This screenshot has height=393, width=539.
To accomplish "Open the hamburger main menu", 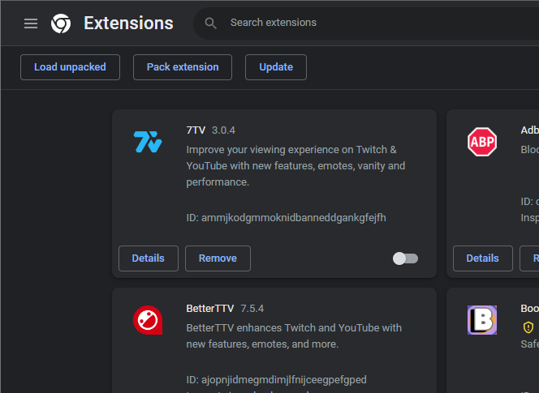I will coord(31,23).
